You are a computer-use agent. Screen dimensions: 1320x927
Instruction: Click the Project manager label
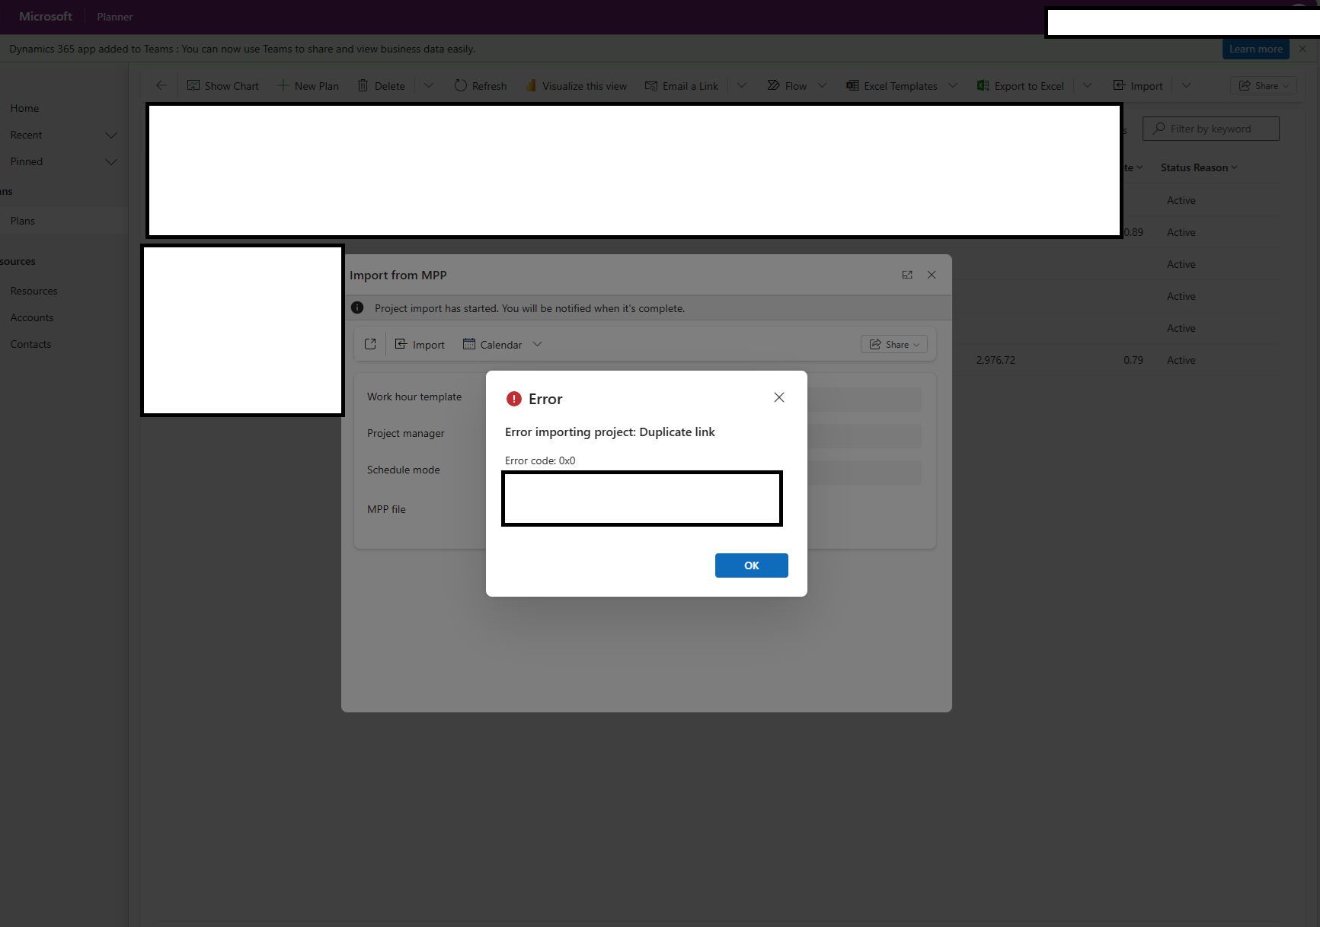point(406,433)
